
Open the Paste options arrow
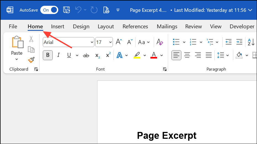click(x=17, y=59)
